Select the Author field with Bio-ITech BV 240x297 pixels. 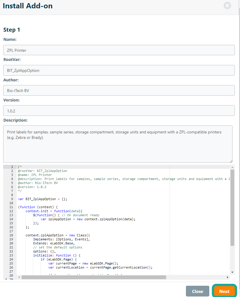pos(119,90)
